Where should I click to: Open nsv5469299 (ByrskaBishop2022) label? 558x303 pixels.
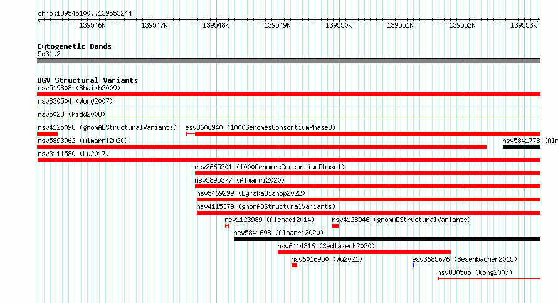[251, 193]
